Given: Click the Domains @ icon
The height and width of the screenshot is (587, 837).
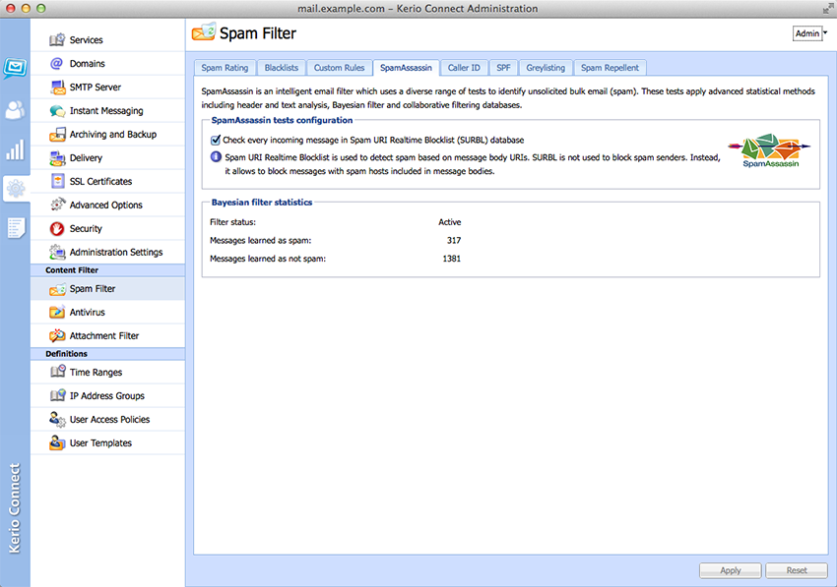Looking at the screenshot, I should pyautogui.click(x=57, y=64).
